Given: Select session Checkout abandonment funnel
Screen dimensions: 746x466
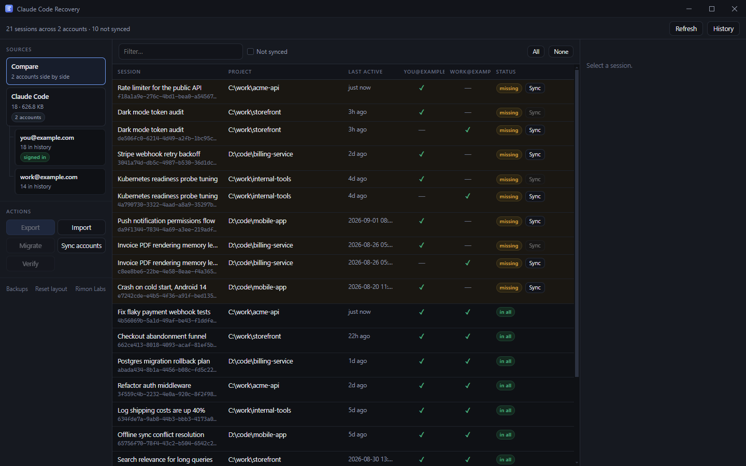Looking at the screenshot, I should click(x=343, y=341).
